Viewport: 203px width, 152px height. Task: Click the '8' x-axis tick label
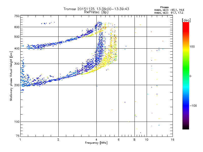(134, 140)
